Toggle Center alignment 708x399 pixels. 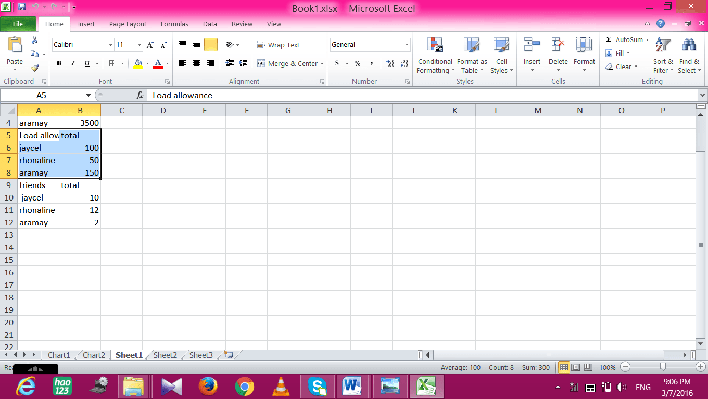197,63
